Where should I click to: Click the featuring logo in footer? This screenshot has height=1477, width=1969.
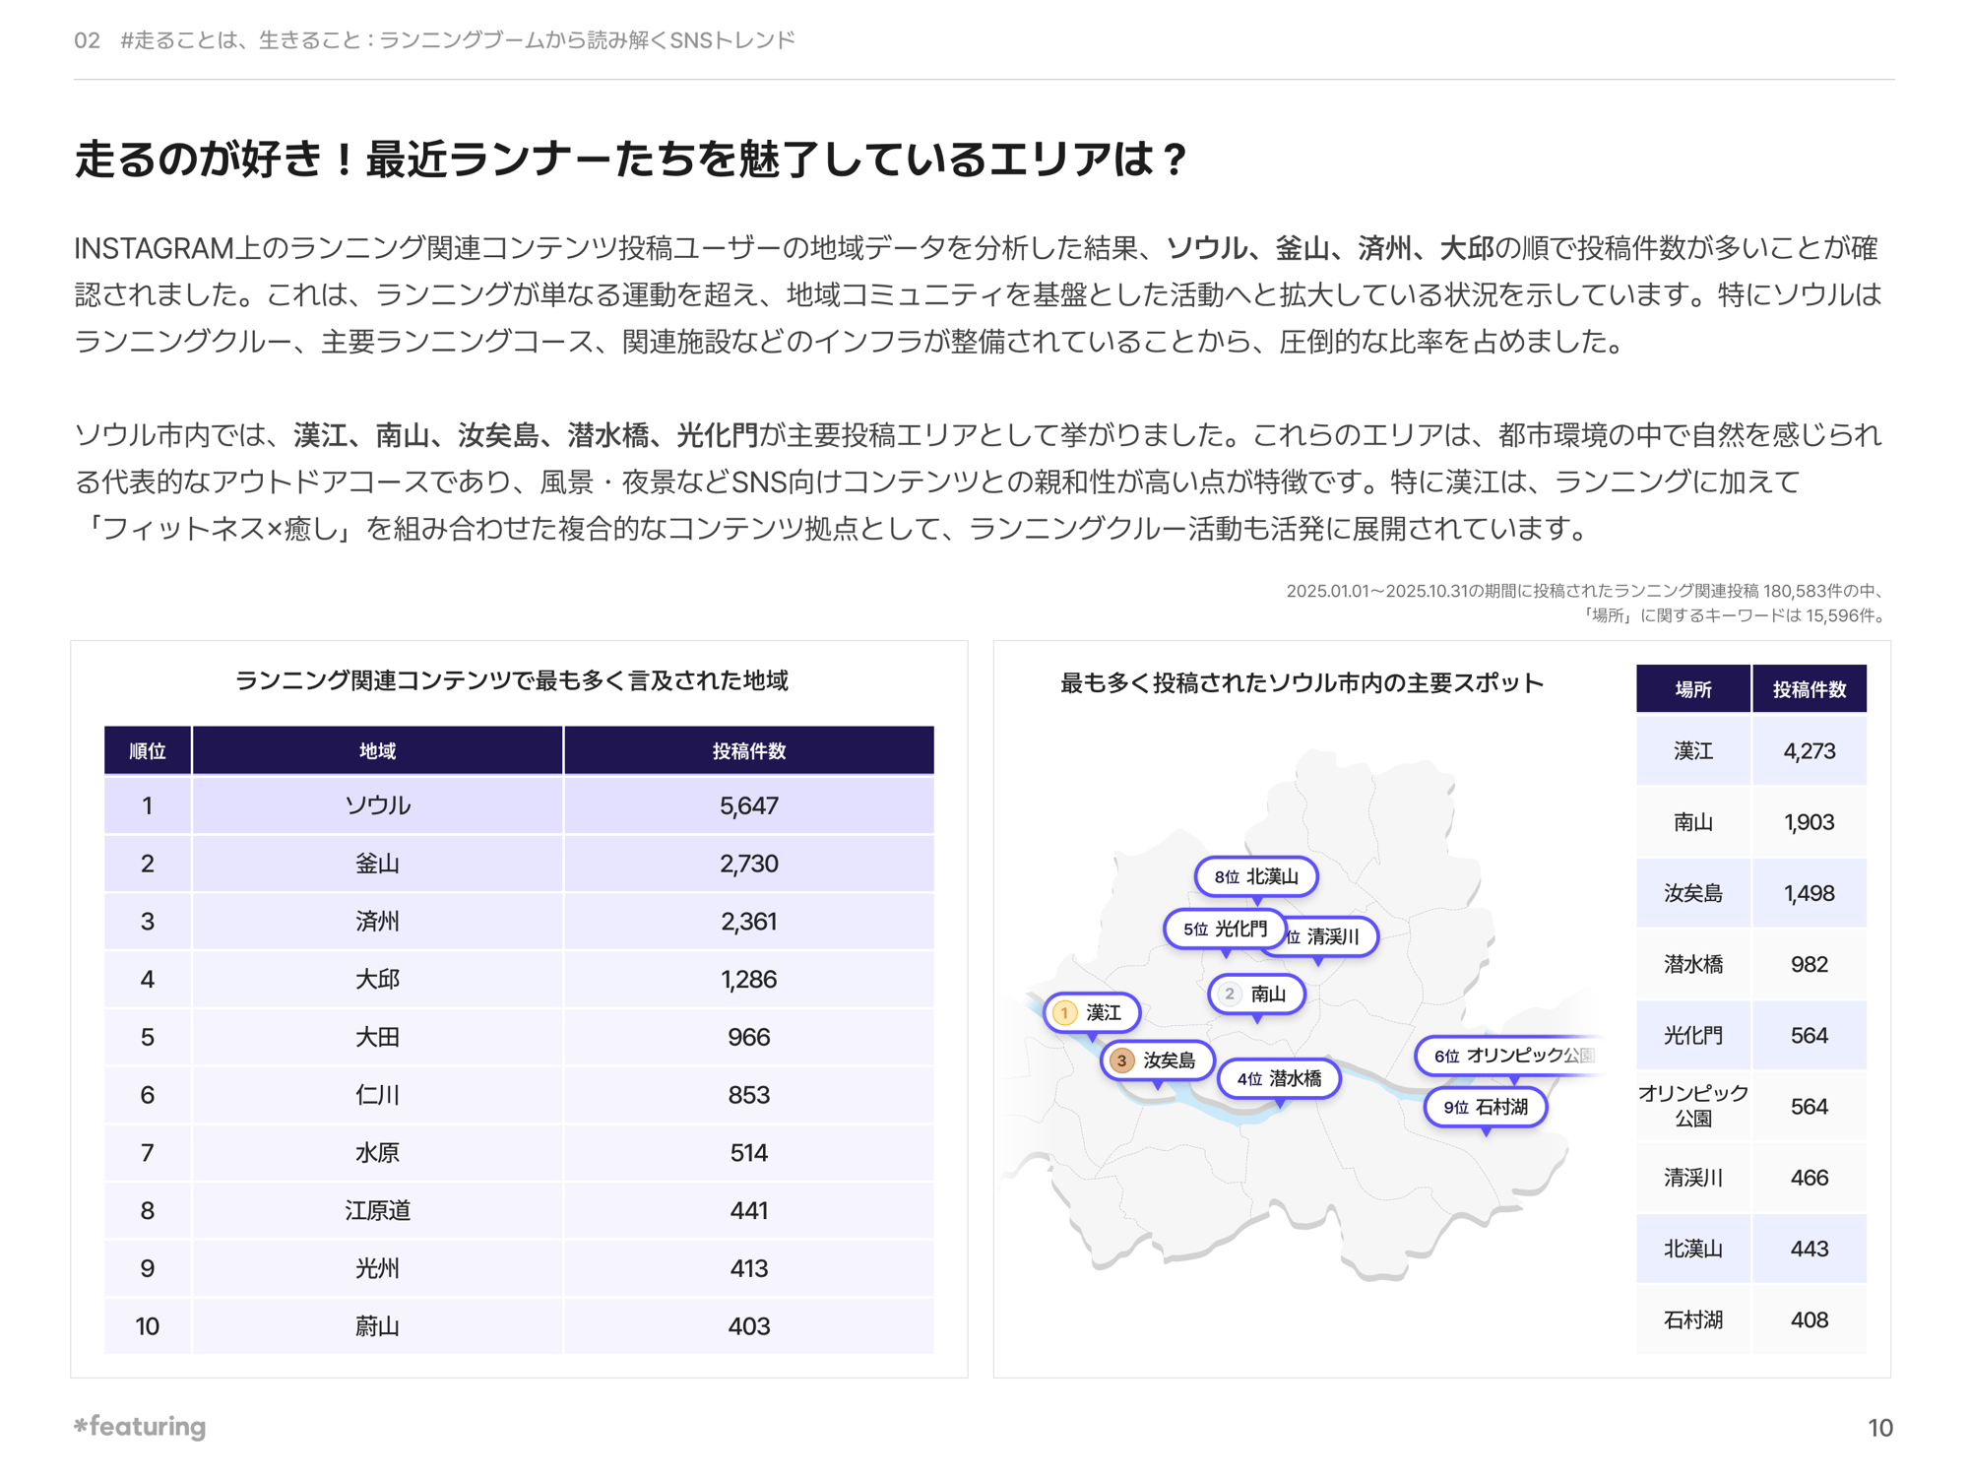coord(141,1426)
